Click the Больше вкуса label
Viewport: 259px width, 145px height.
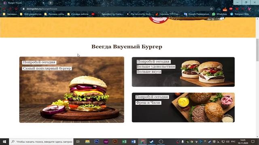pyautogui.click(x=149, y=72)
